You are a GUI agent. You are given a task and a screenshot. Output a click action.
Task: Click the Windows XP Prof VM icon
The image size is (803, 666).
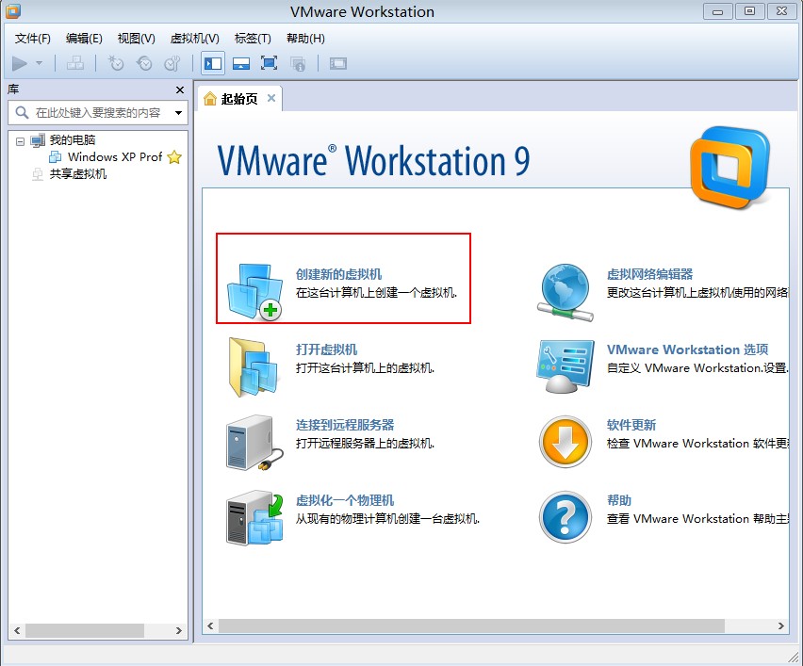tap(56, 157)
